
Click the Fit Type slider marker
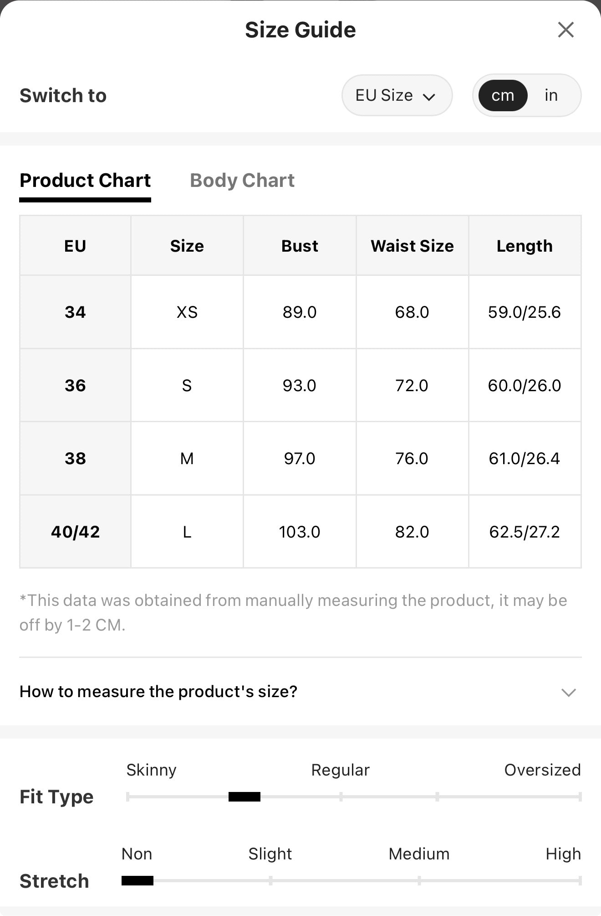click(244, 797)
